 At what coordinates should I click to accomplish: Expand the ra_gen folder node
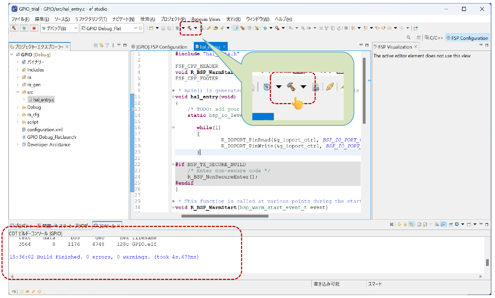[18, 85]
